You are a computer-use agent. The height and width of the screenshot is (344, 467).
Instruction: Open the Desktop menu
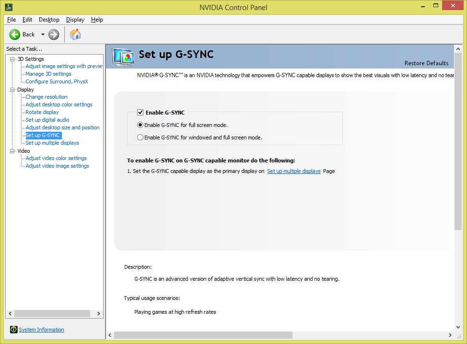click(49, 20)
